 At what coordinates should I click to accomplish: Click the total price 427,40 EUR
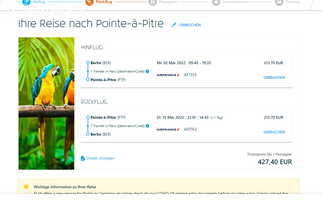coord(275,162)
